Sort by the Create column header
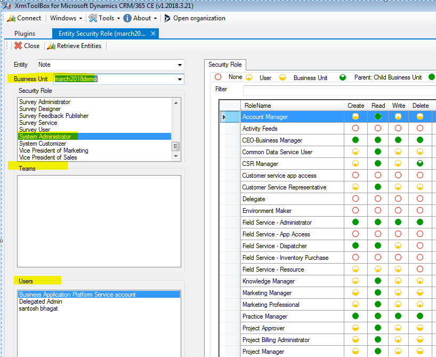This screenshot has height=357, width=436. pyautogui.click(x=356, y=106)
